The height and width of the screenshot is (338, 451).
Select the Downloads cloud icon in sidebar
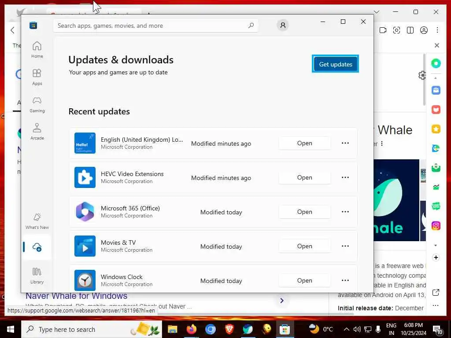coord(37,247)
